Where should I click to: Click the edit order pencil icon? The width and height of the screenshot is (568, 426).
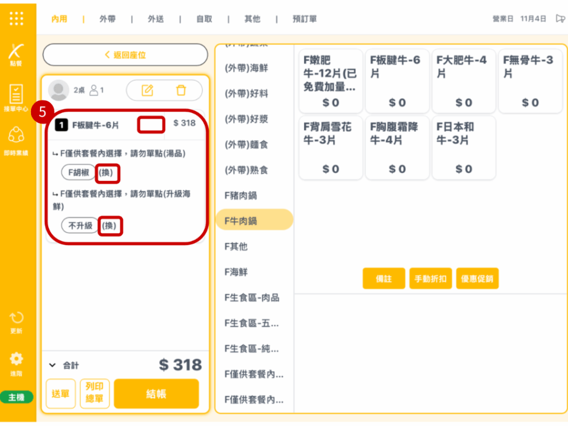point(147,90)
